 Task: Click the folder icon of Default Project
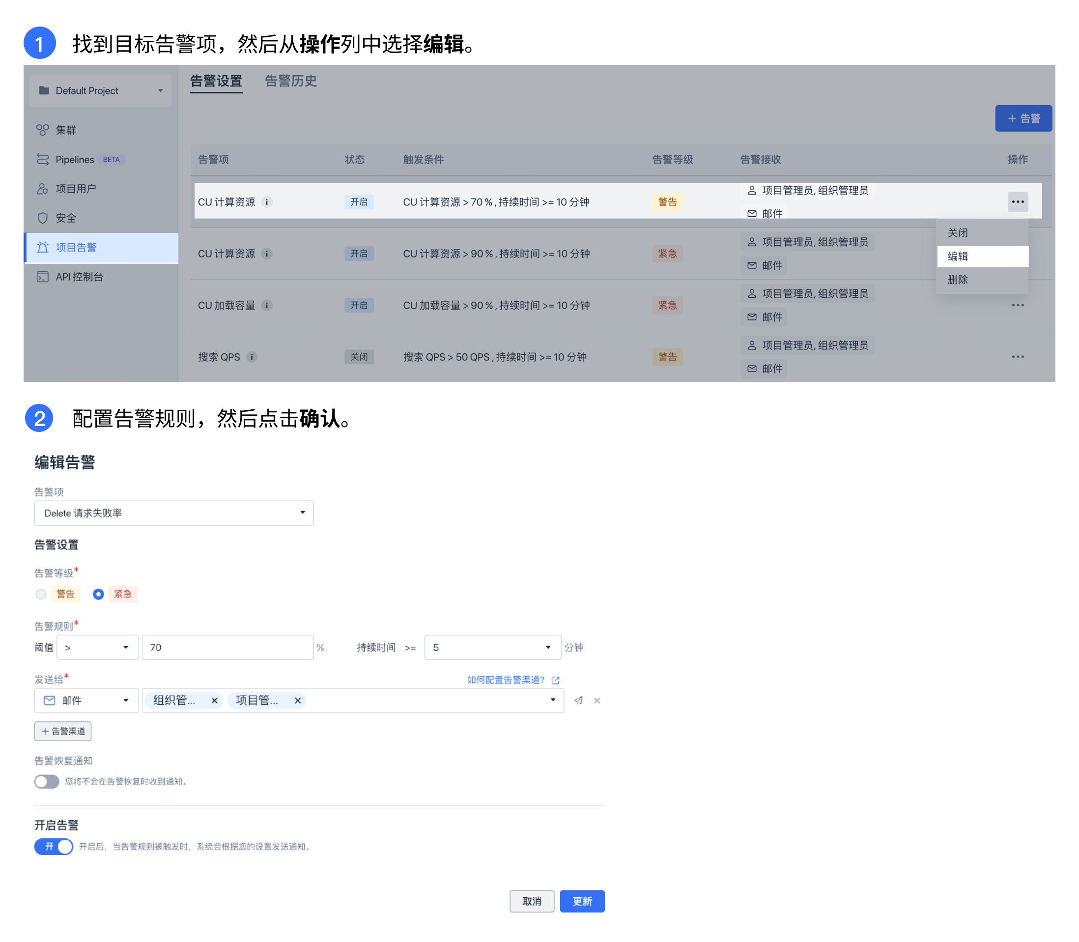pyautogui.click(x=44, y=90)
